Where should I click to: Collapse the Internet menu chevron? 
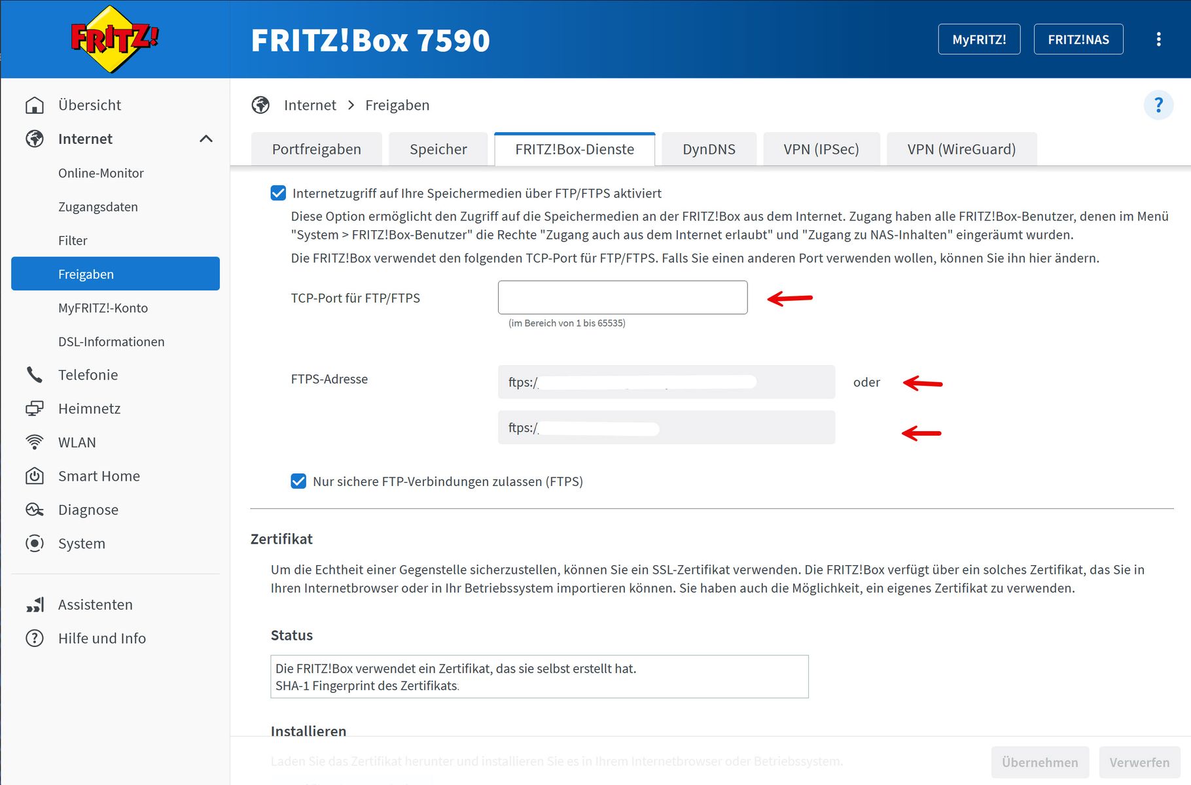coord(206,139)
